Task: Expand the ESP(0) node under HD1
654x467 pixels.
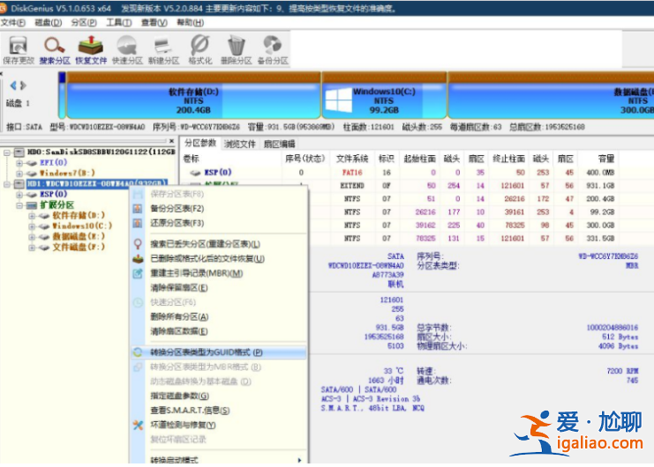Action: [x=19, y=195]
